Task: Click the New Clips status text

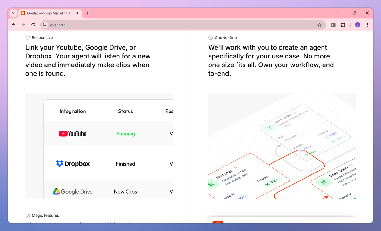Action: (x=125, y=192)
